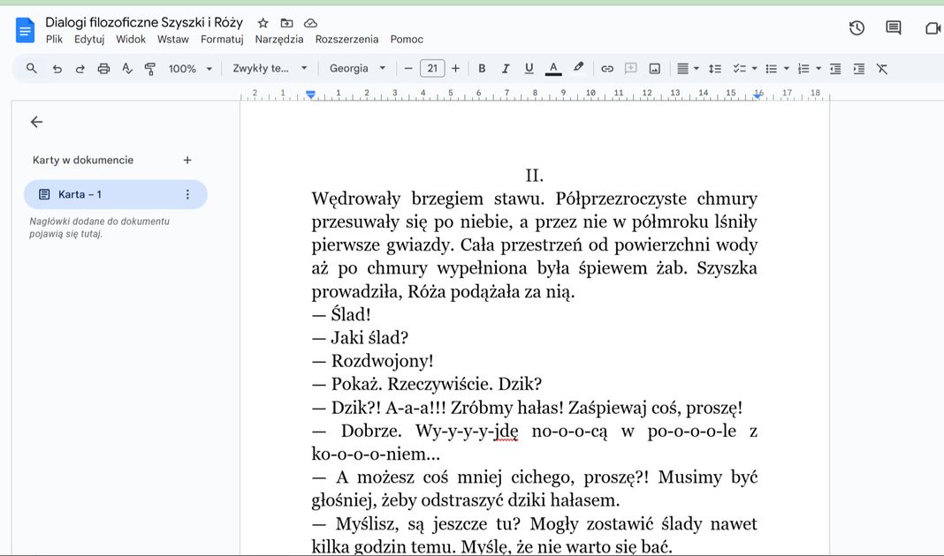Open the text color picker

click(x=553, y=69)
